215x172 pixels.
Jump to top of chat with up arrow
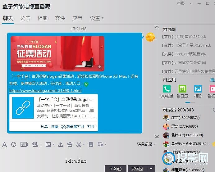click(x=157, y=27)
